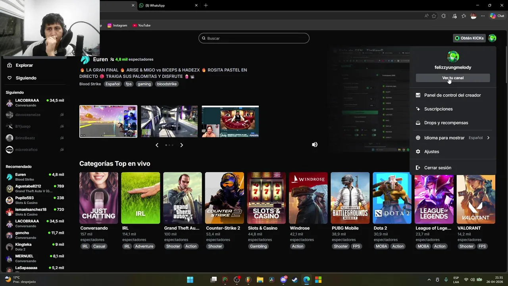The width and height of the screenshot is (508, 286).
Task: Click the Buscar search field
Action: click(254, 38)
